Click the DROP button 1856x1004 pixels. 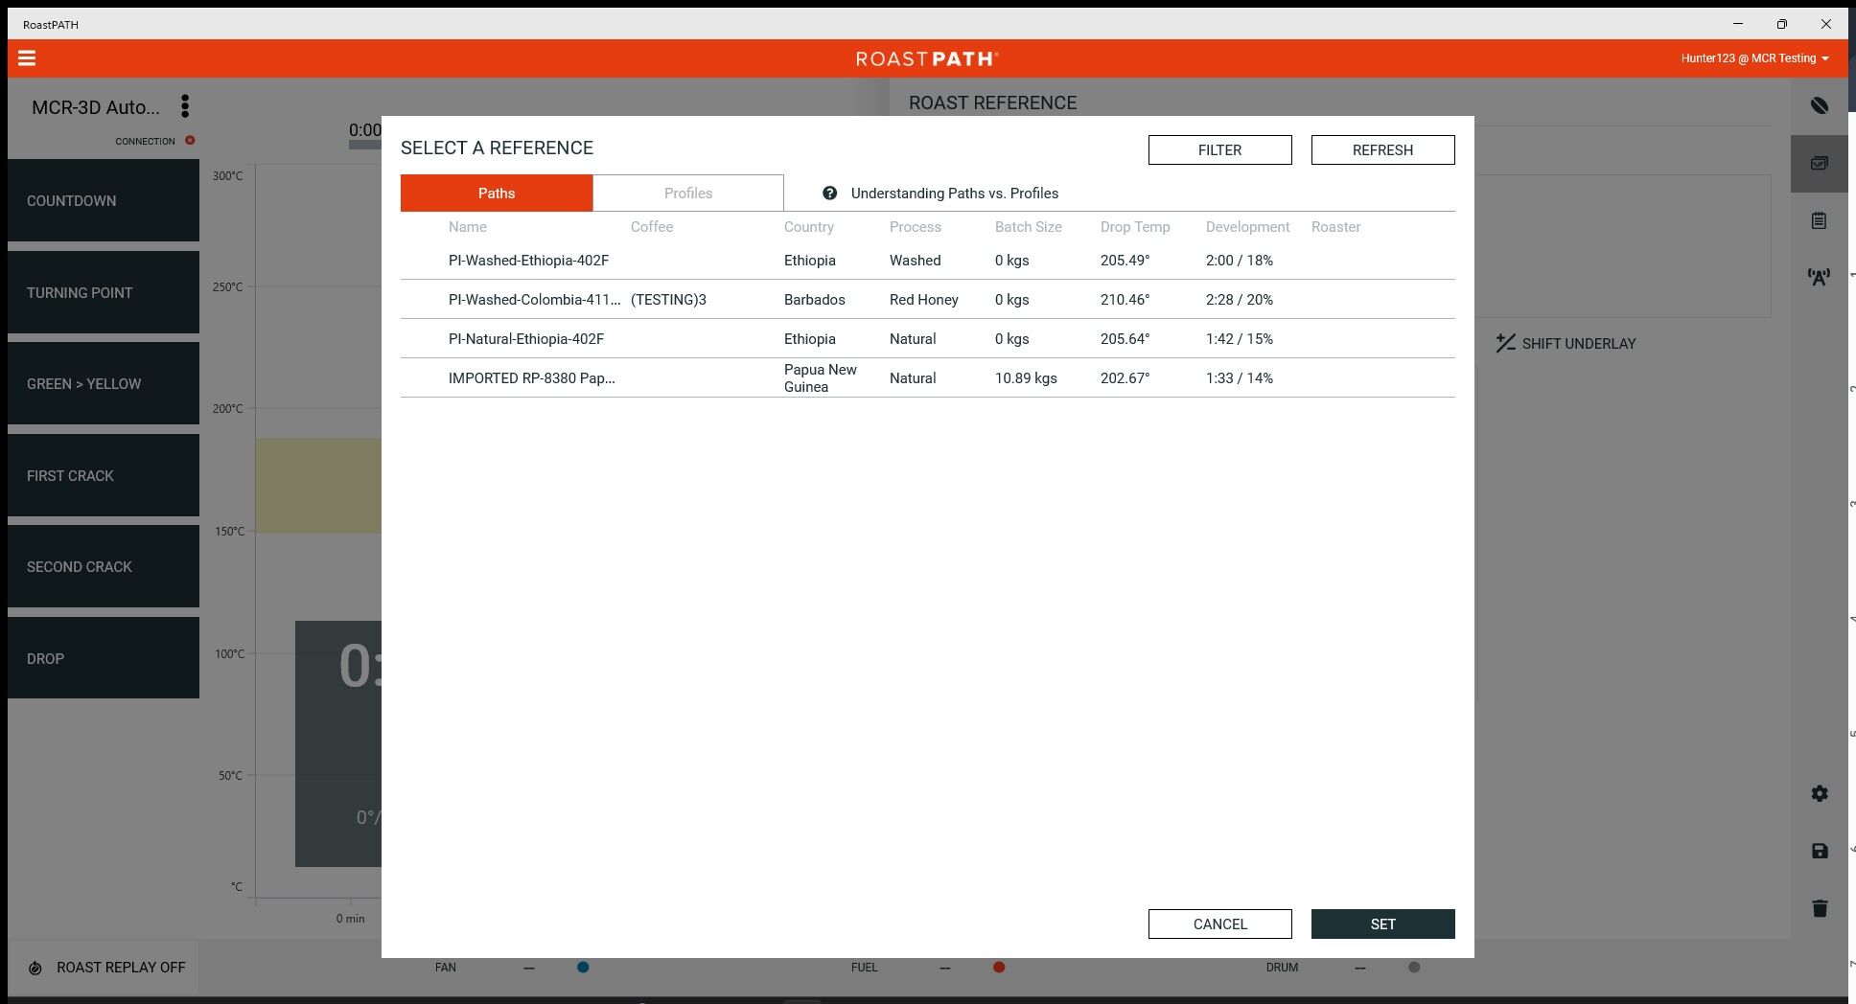(104, 659)
